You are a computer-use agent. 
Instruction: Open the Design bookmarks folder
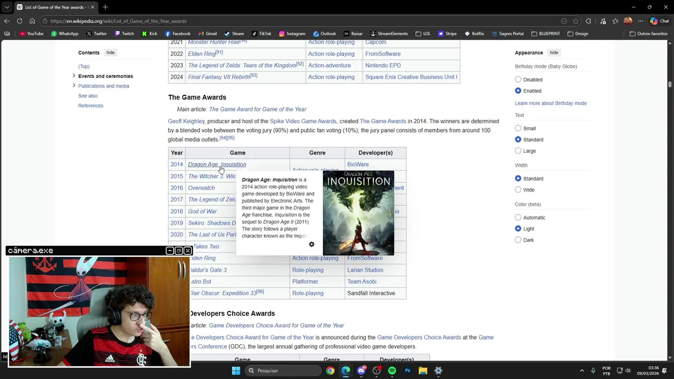(578, 34)
